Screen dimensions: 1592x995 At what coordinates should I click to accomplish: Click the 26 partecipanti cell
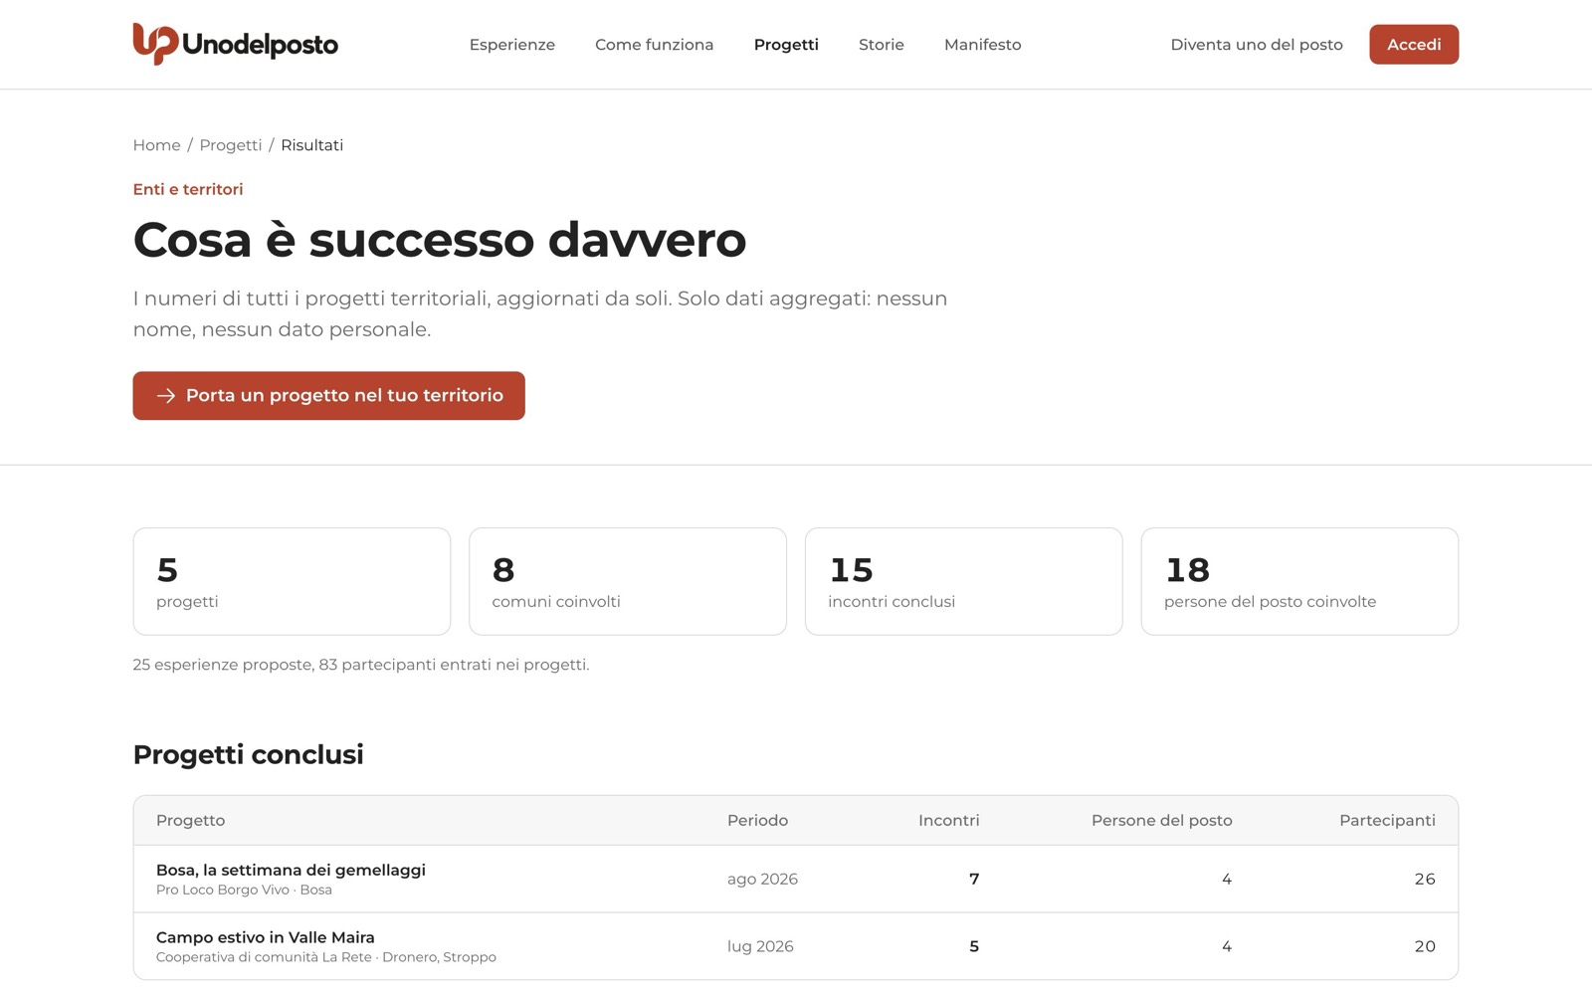click(1425, 880)
